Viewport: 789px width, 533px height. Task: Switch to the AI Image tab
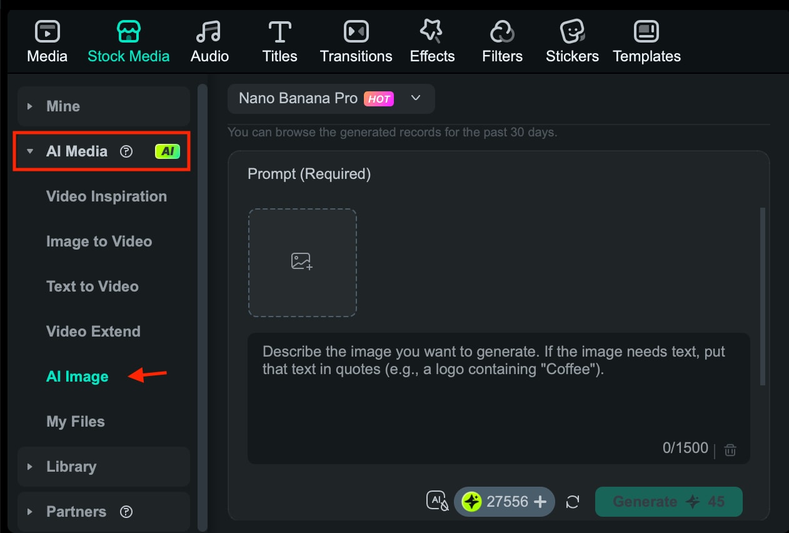pos(77,376)
